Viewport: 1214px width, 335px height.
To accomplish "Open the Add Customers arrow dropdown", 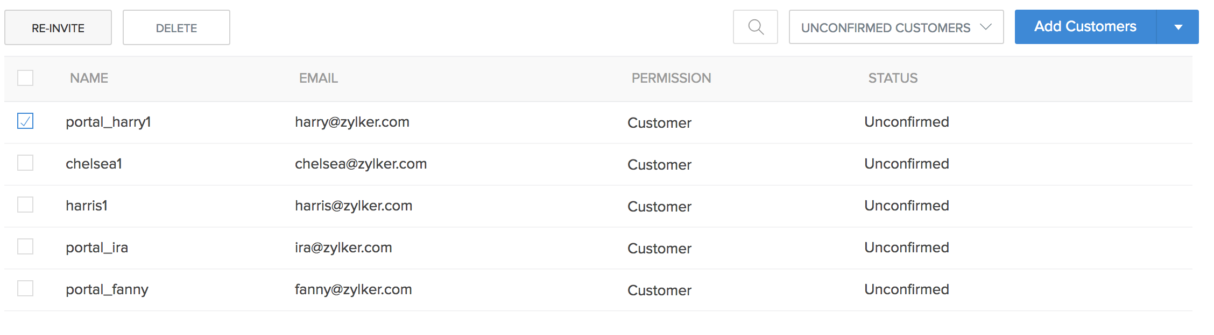I will (1178, 27).
